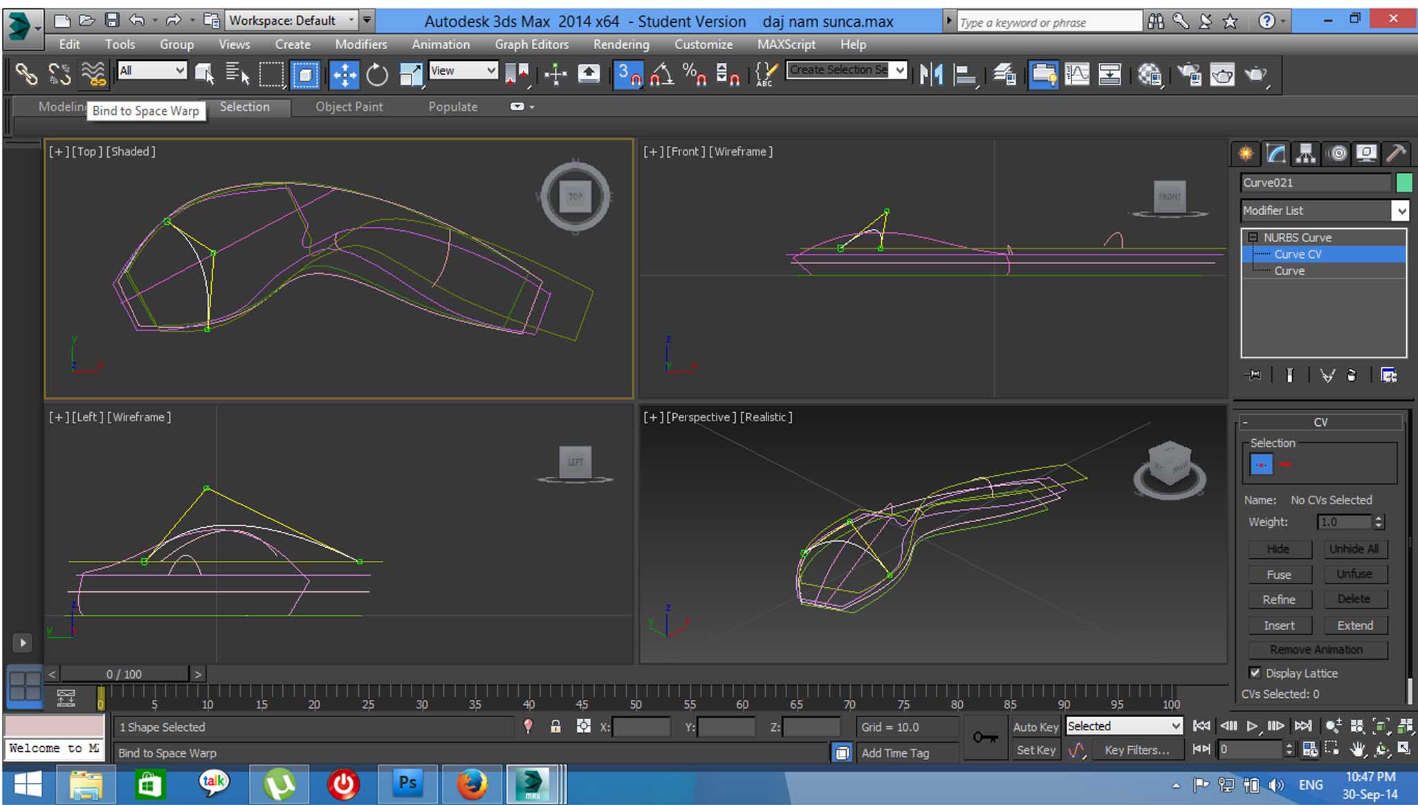Toggle Selection Lock padlock
The image size is (1418, 805).
[x=555, y=726]
